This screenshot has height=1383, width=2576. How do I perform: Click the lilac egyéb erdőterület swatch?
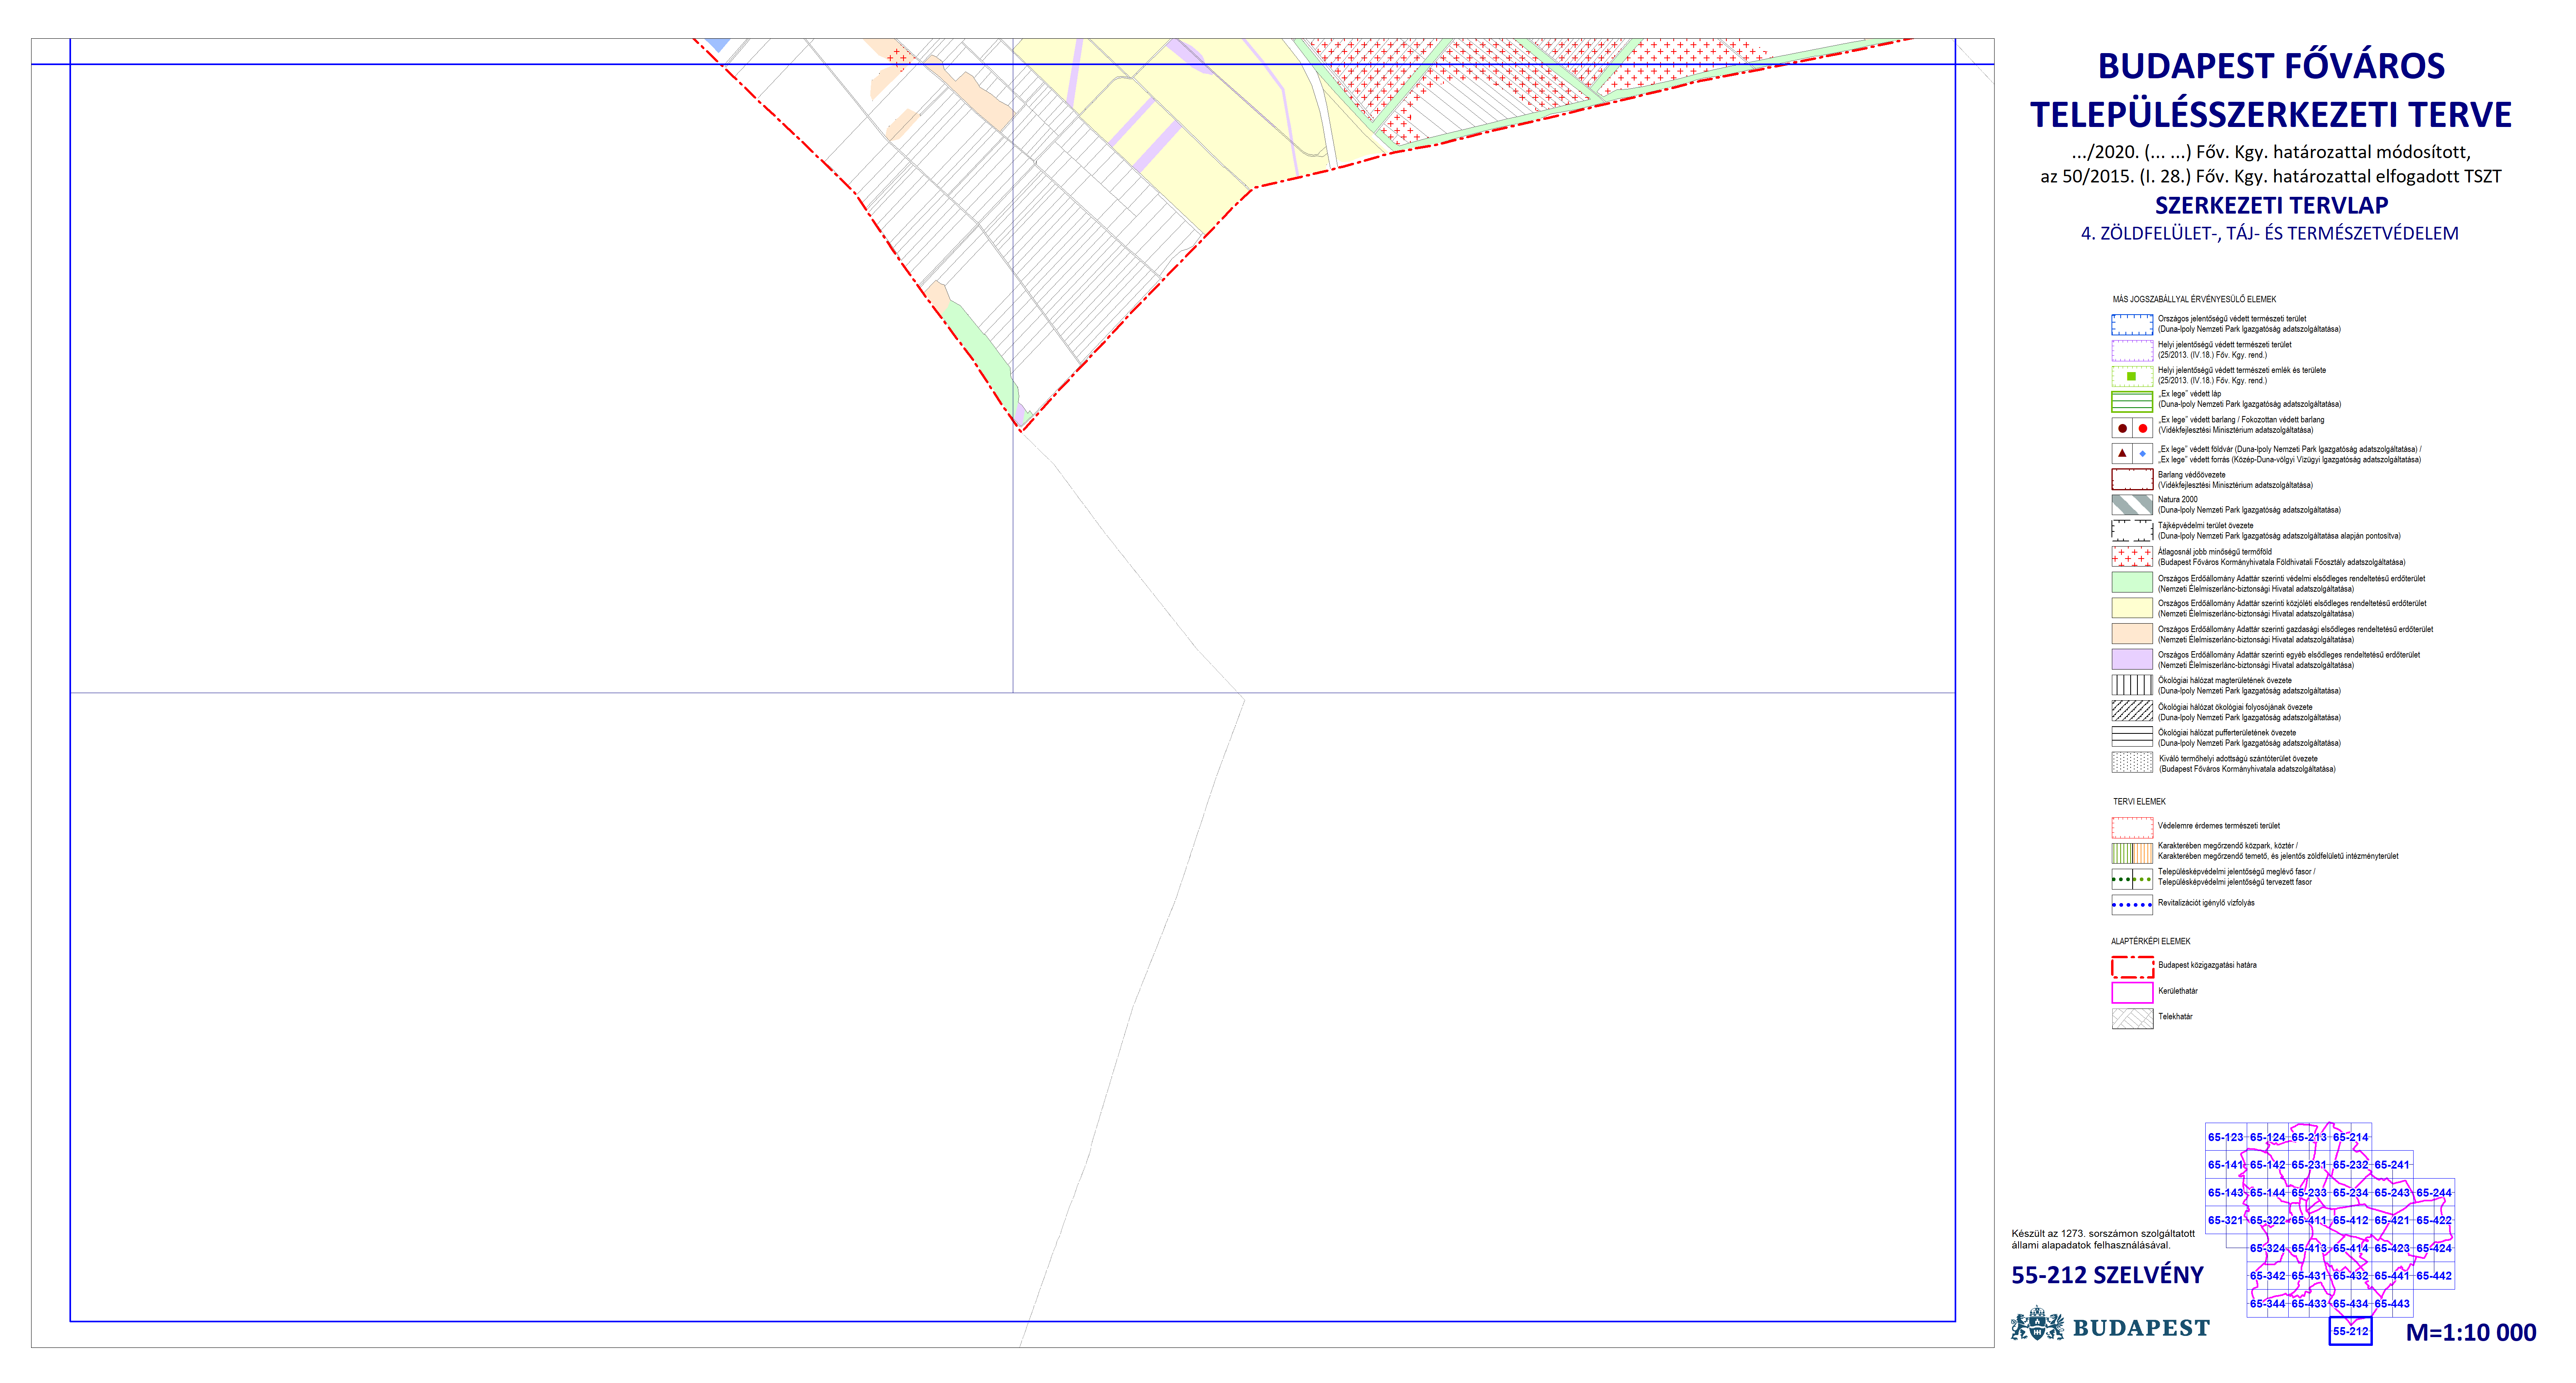[x=2132, y=660]
